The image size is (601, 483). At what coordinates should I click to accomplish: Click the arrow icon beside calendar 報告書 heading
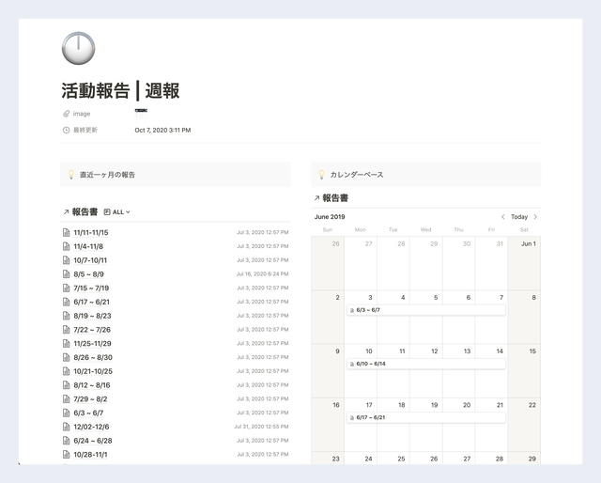[316, 198]
